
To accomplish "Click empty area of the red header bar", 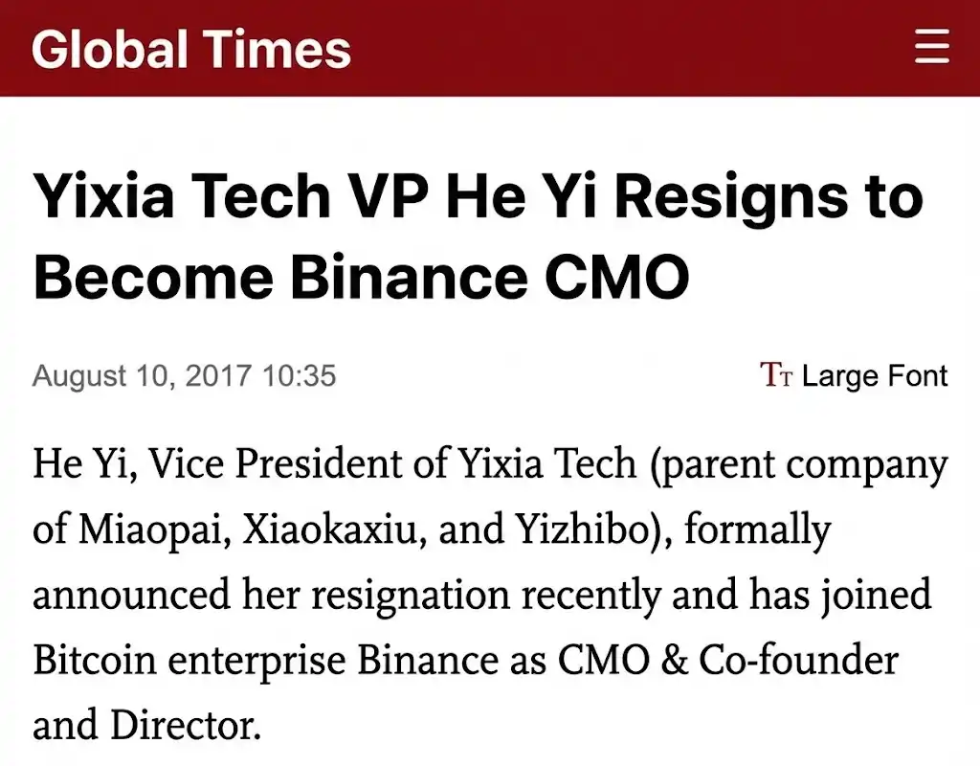I will point(622,48).
